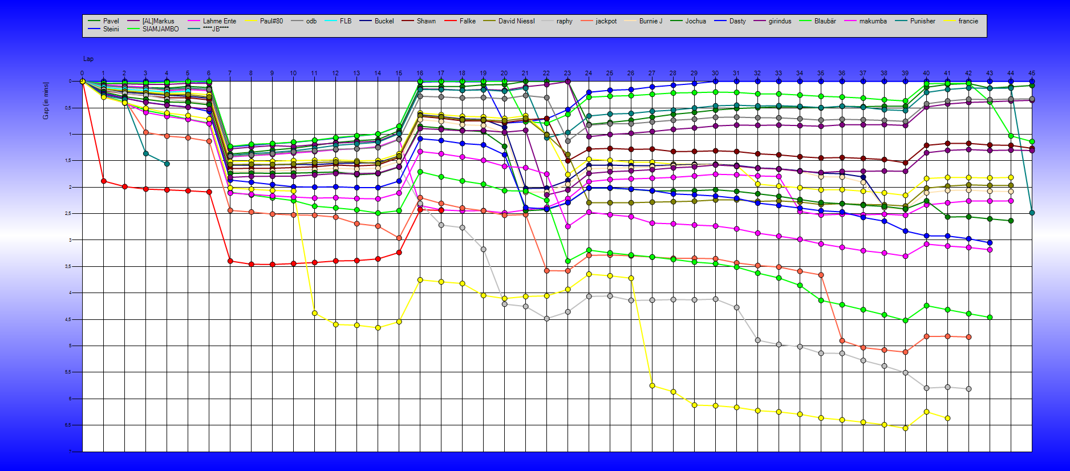Screen dimensions: 1070x471
Task: Select lap number 33 on the axis
Action: [x=779, y=73]
